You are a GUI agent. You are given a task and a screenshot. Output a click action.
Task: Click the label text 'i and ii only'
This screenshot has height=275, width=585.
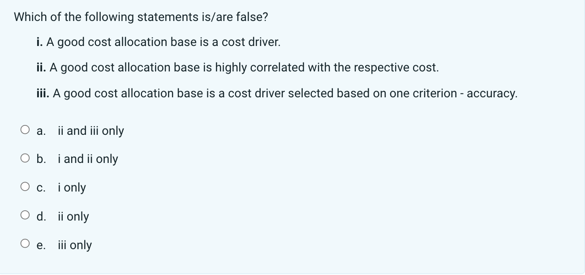tap(87, 159)
